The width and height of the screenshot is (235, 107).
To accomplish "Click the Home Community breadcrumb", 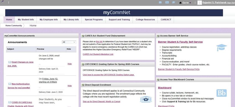I will [x=14, y=26].
